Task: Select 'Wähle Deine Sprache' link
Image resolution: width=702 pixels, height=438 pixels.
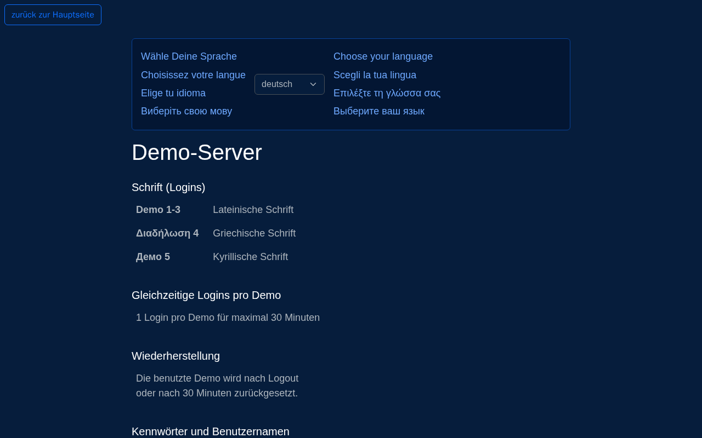Action: (189, 56)
